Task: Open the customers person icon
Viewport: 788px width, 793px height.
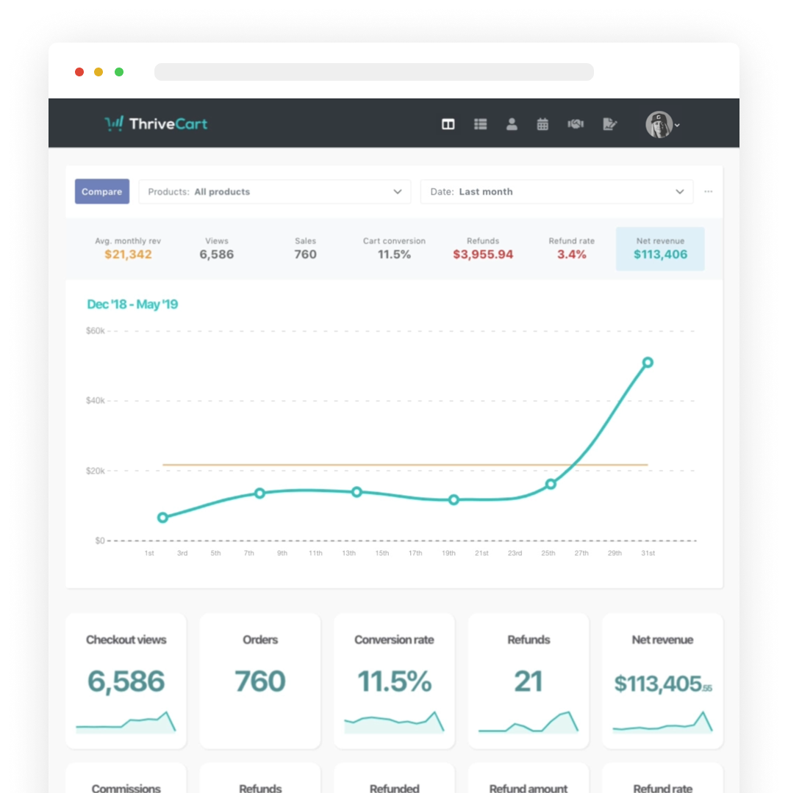Action: click(x=512, y=124)
